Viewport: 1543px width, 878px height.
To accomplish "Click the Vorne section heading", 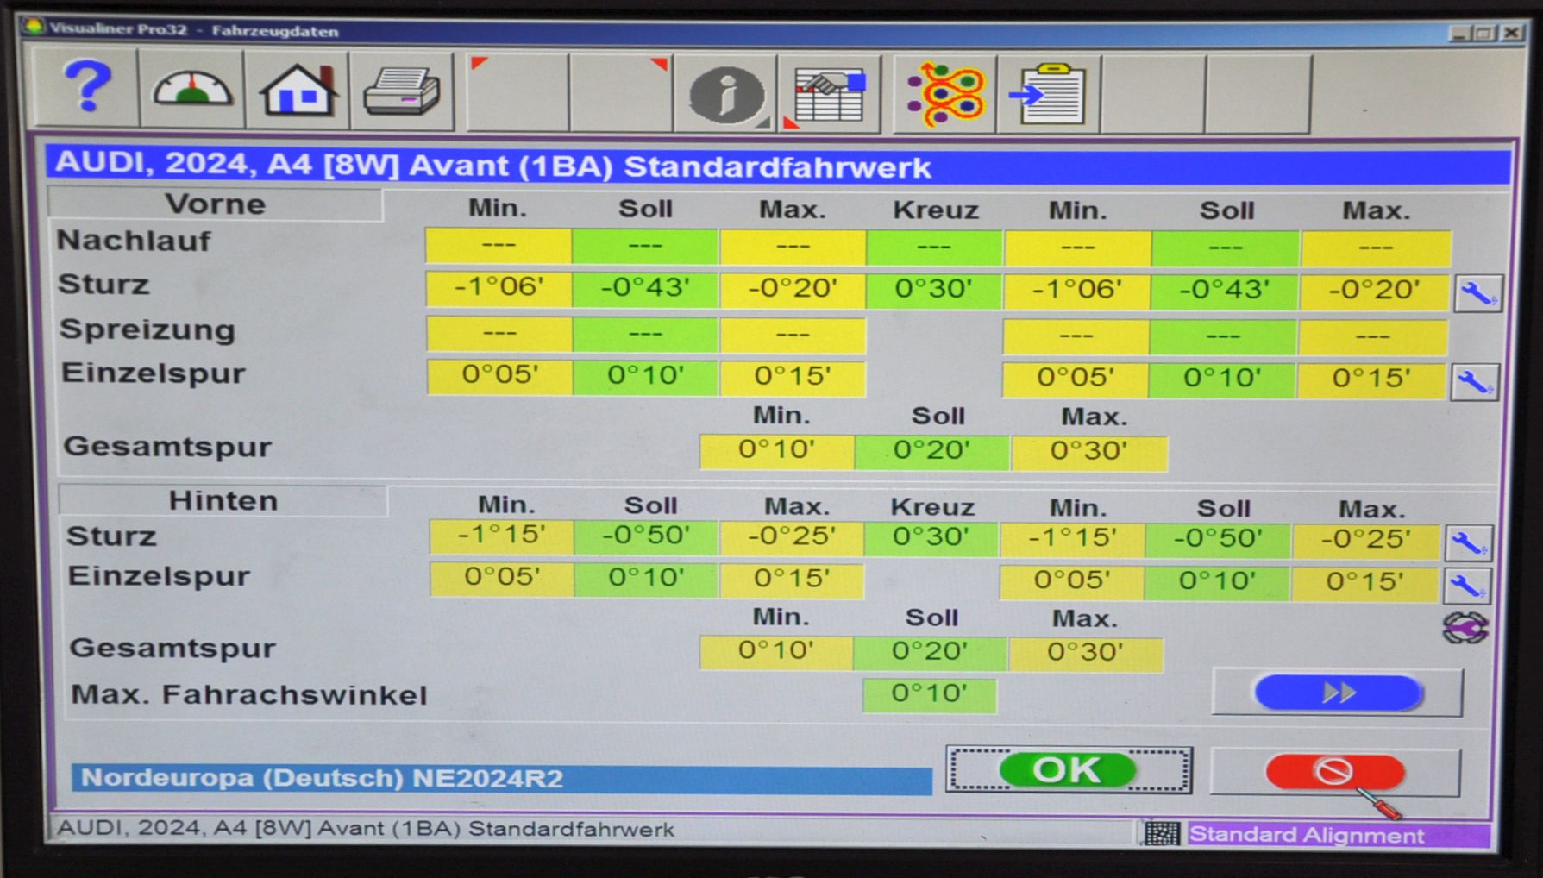I will point(216,204).
